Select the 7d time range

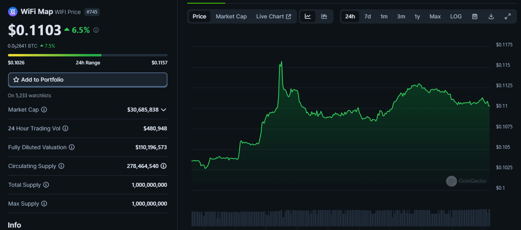point(367,16)
